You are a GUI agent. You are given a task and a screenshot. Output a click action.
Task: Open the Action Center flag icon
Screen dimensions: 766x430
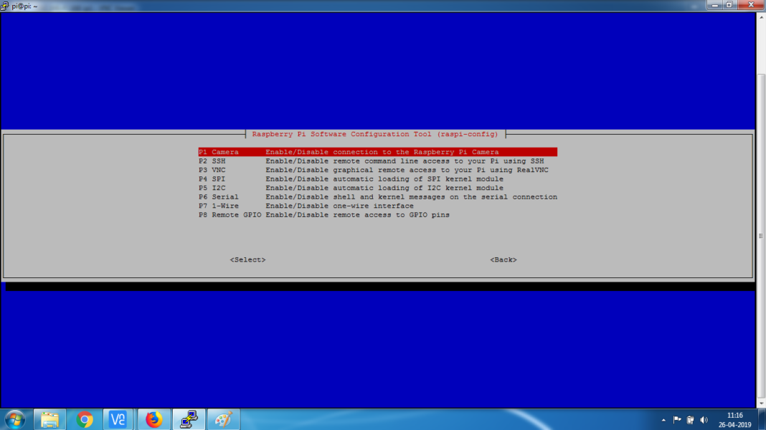click(676, 420)
